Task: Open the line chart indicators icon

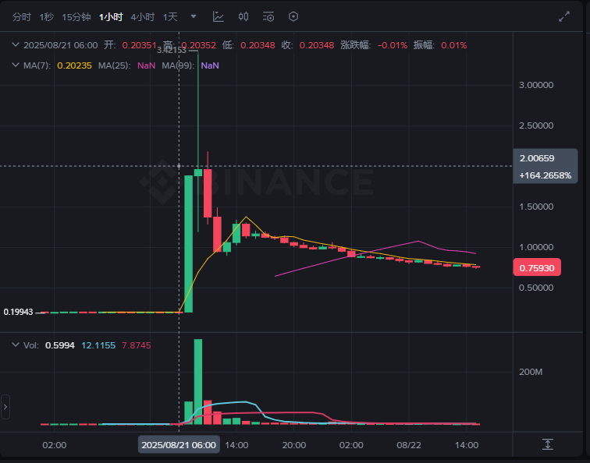Action: (x=219, y=16)
